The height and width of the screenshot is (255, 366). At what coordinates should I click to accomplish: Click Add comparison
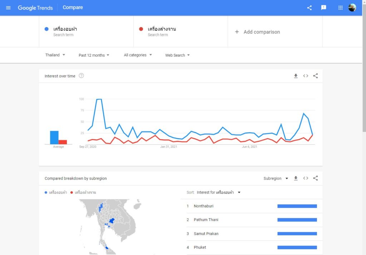(x=275, y=32)
